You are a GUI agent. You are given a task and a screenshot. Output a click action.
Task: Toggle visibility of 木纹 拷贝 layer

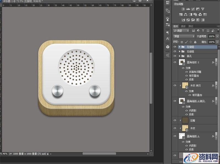tap(175, 86)
